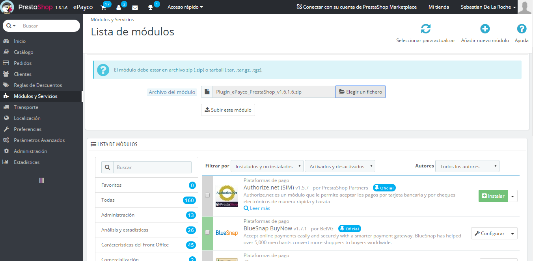The image size is (533, 261).
Task: Click the Archivo del módulo file name field
Action: point(274,92)
